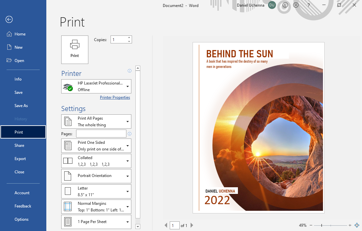Open the Printer Properties link
Screen dimensions: 362x231
point(115,97)
